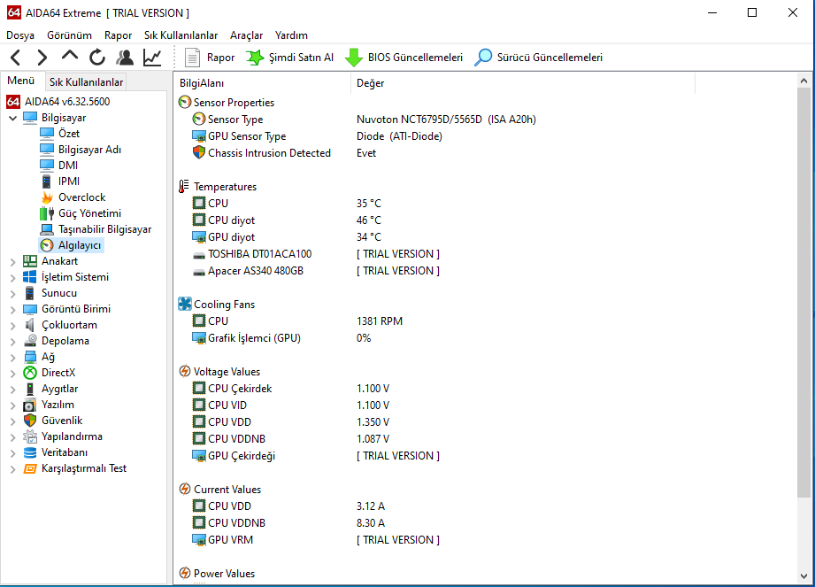Screen dimensions: 815x587
Task: Expand the İşletim Sistemi node
Action: coord(13,278)
